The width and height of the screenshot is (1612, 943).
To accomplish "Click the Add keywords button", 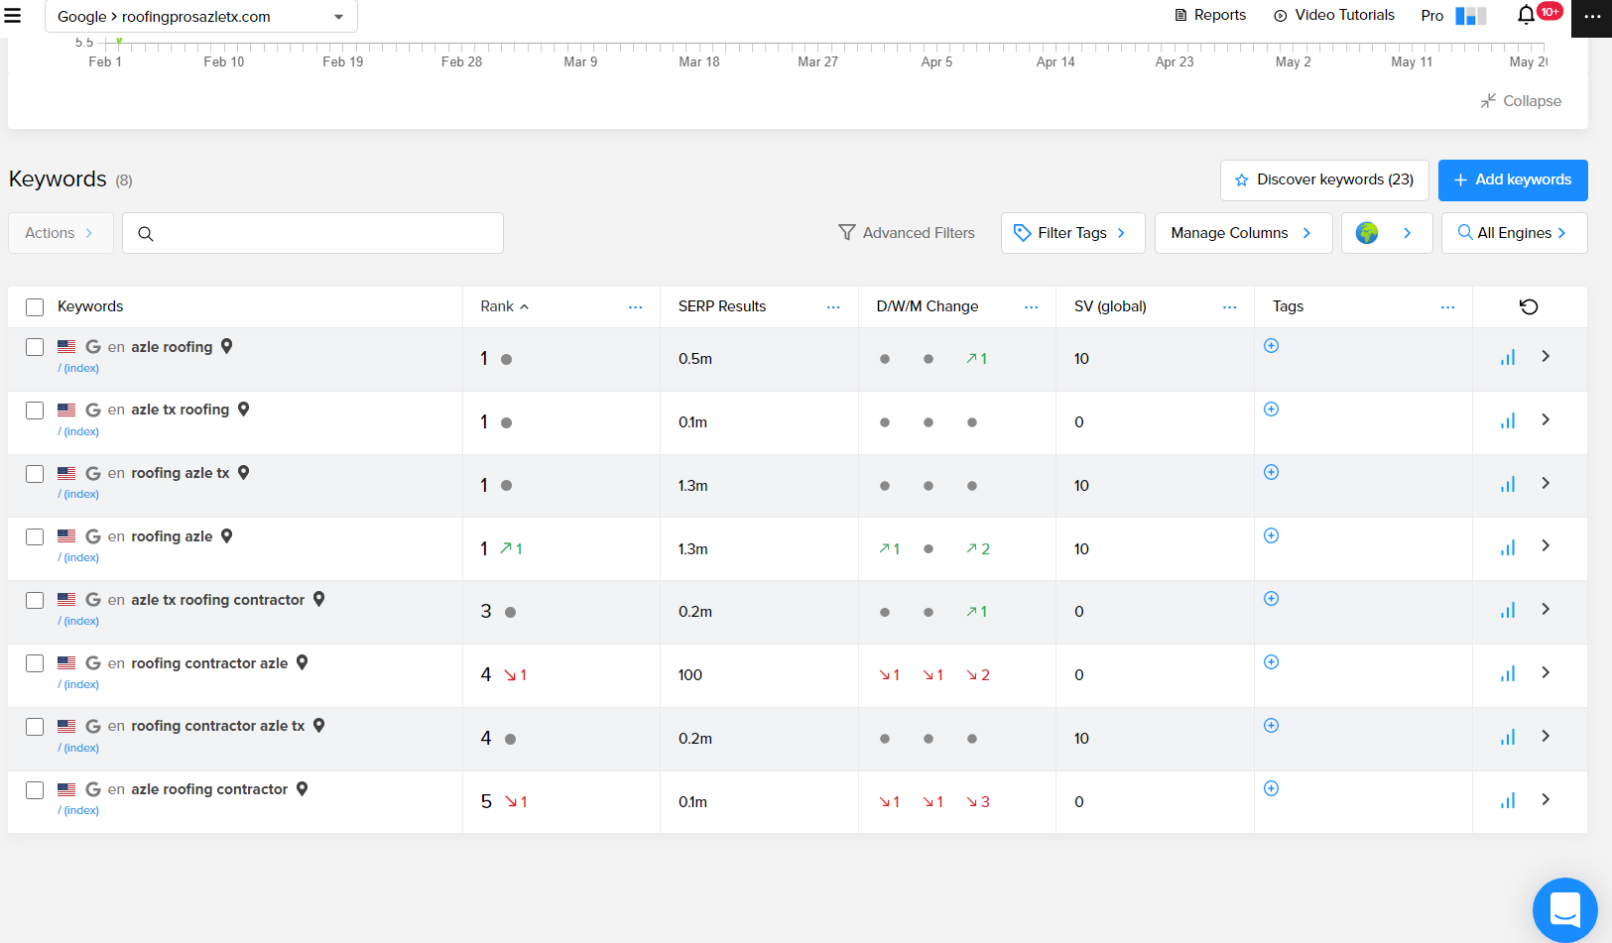I will pyautogui.click(x=1512, y=180).
